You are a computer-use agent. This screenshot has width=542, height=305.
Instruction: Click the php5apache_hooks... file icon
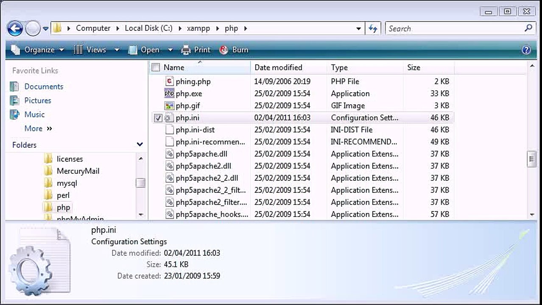pyautogui.click(x=169, y=214)
